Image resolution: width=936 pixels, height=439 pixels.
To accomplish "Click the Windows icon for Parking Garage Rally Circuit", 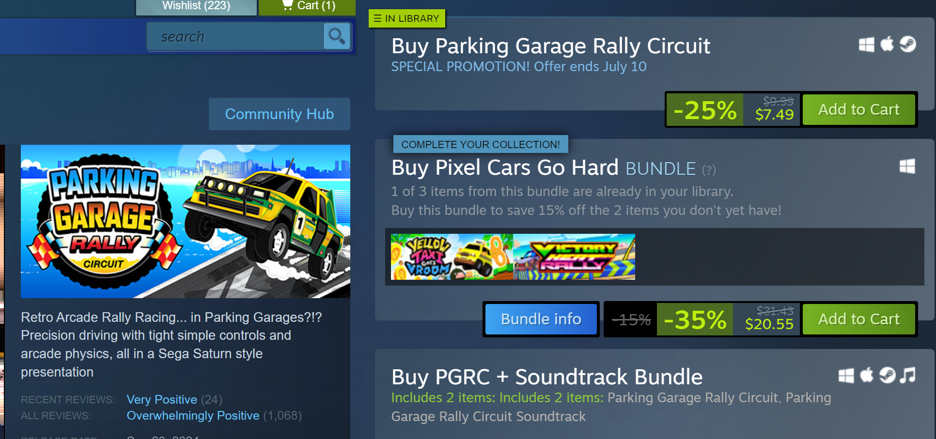I will click(x=866, y=45).
